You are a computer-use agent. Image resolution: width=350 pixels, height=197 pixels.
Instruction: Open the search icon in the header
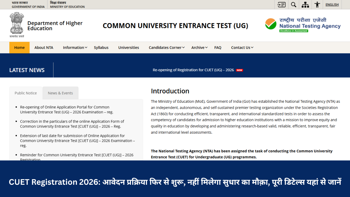(x=293, y=4)
